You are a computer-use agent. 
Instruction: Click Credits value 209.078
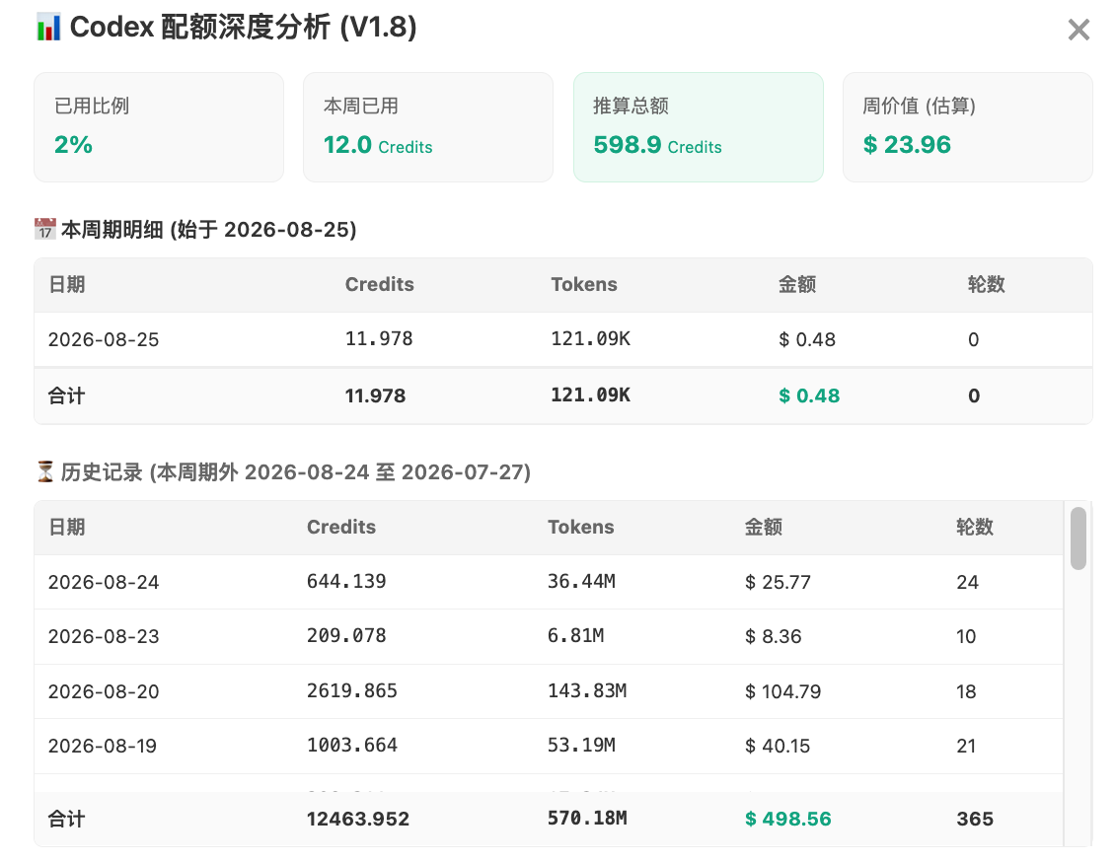coord(346,635)
